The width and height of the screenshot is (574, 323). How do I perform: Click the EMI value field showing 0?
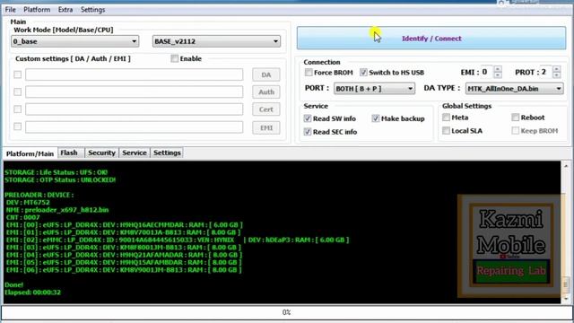(x=487, y=72)
